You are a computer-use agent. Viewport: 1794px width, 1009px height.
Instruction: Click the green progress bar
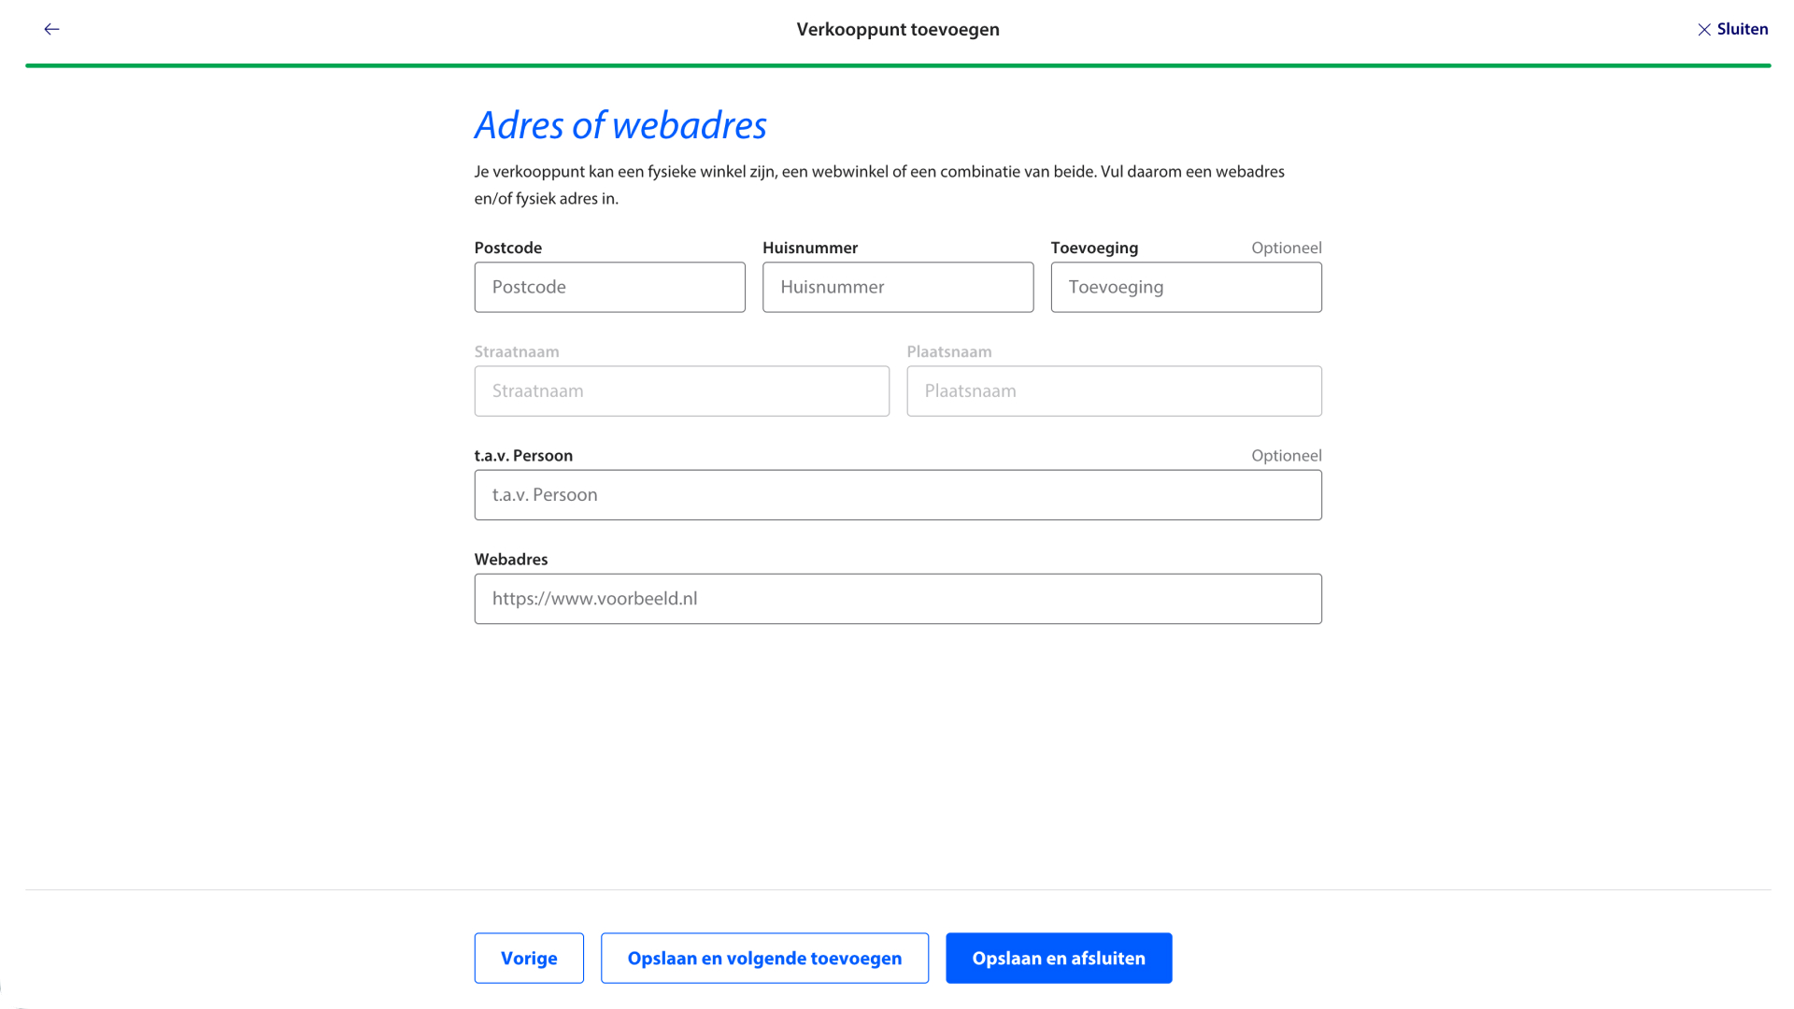point(897,65)
